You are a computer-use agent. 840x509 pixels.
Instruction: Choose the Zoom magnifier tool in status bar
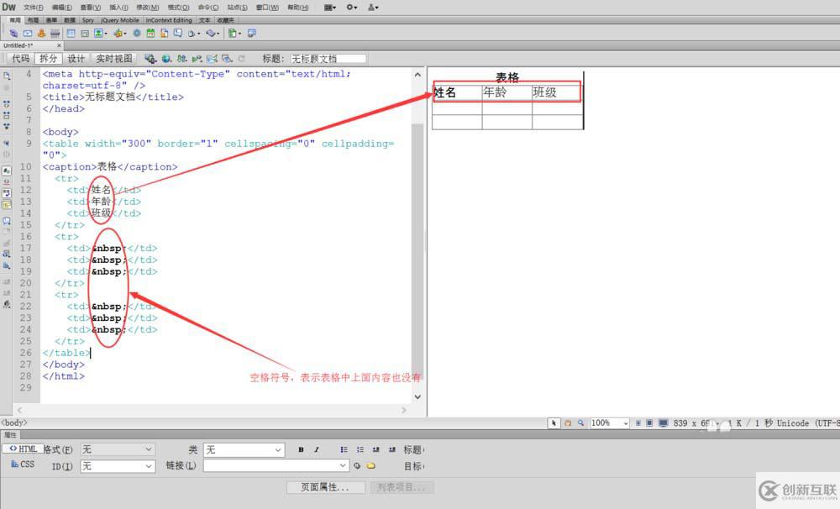click(580, 423)
